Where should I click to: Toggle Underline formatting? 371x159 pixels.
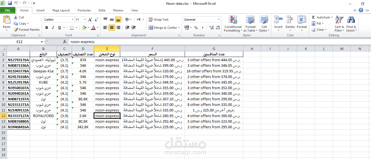coord(59,28)
